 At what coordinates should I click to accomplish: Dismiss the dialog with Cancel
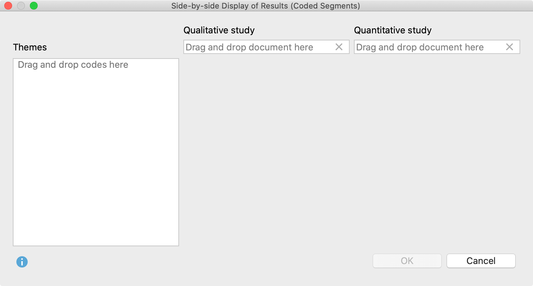point(481,261)
